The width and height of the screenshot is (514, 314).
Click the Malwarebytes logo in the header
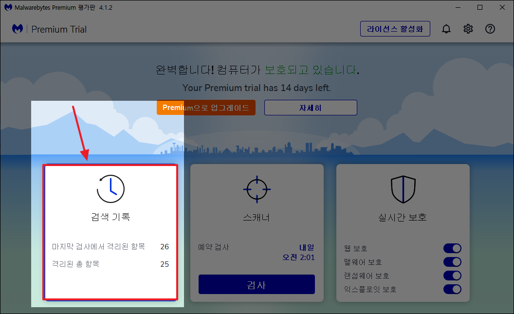(x=18, y=29)
